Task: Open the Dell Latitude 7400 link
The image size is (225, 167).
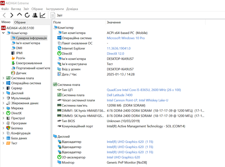Action: click(120, 95)
